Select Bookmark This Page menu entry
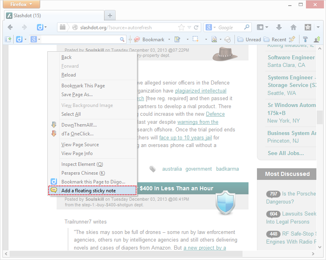Viewport: 326px width, 260px height. (x=92, y=86)
